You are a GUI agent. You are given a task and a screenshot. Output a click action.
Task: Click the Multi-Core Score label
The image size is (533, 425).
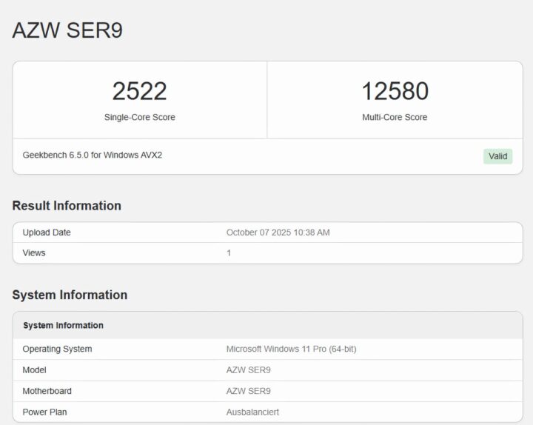(395, 117)
